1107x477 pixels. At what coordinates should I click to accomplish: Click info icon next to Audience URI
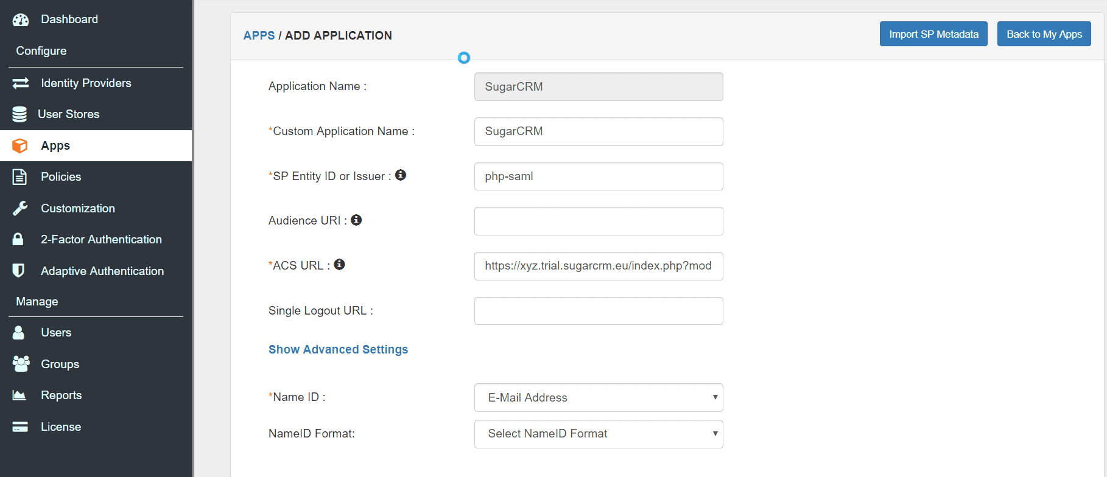pyautogui.click(x=356, y=220)
